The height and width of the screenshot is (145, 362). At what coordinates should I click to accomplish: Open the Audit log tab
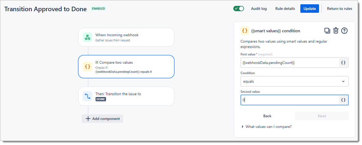[x=259, y=9]
